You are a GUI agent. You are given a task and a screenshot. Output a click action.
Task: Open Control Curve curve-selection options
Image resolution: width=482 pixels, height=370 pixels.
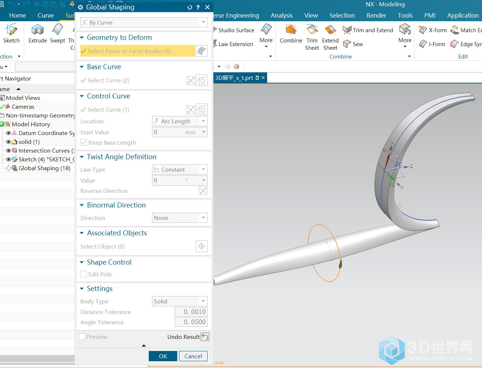tap(202, 109)
